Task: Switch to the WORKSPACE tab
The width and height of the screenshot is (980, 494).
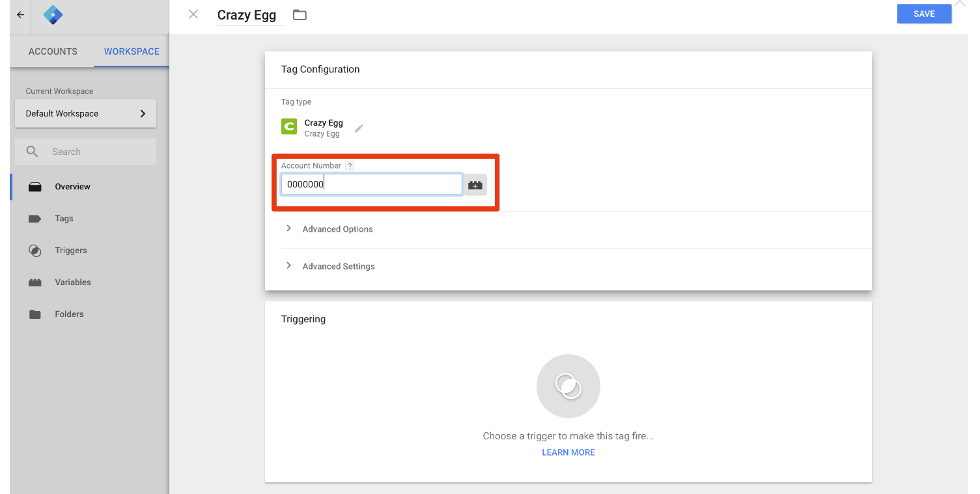Action: (132, 51)
